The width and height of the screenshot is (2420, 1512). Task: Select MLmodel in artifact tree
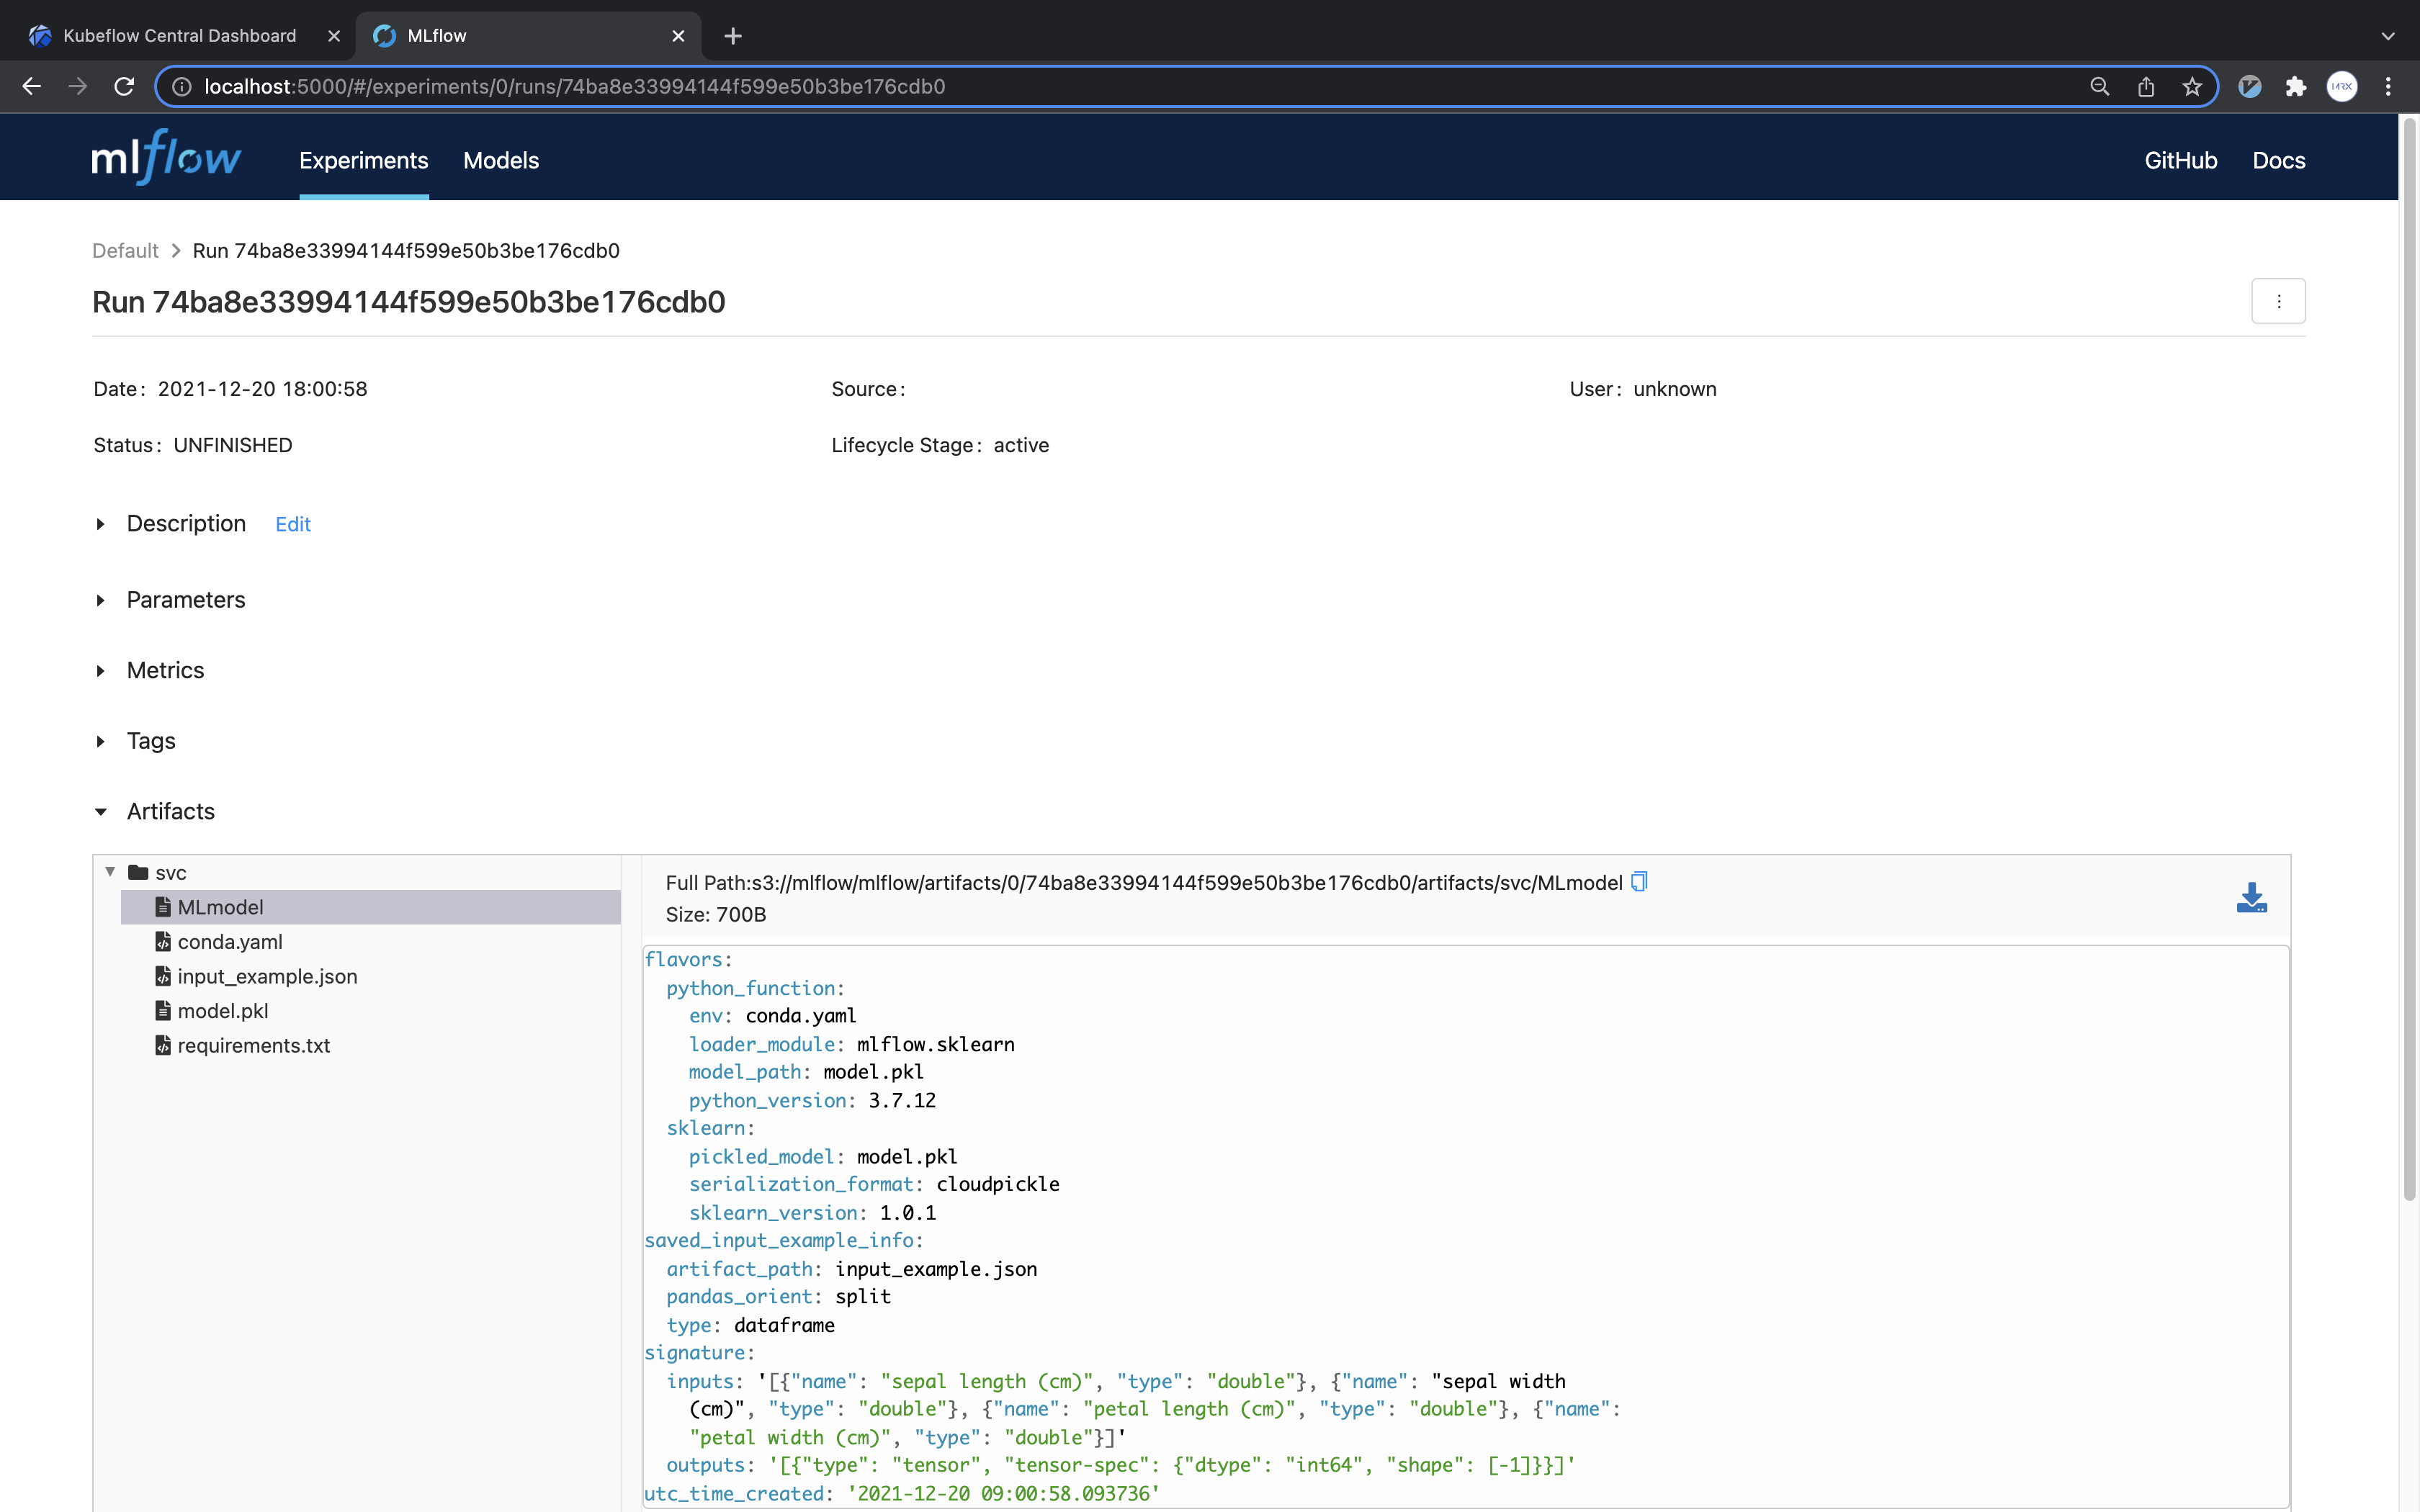371,907
